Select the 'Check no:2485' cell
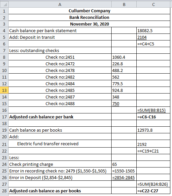Image resolution: width=172 pixels, height=196 pixels. click(x=60, y=90)
